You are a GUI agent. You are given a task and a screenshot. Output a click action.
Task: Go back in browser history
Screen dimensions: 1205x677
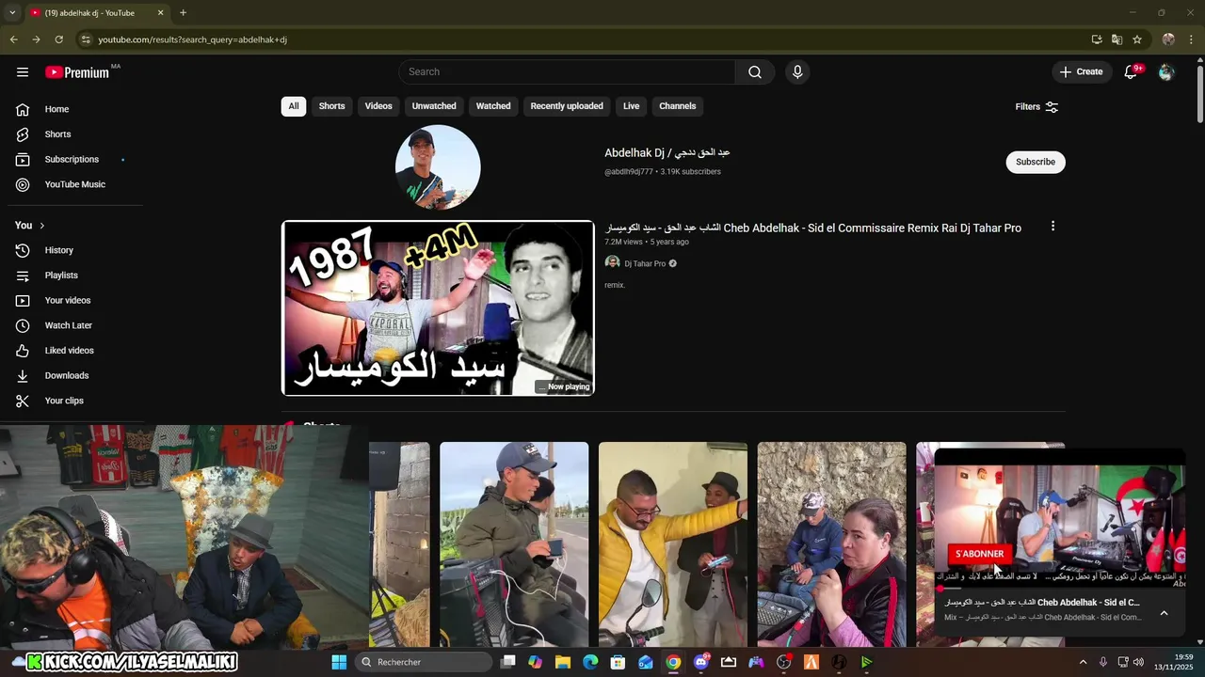click(13, 39)
